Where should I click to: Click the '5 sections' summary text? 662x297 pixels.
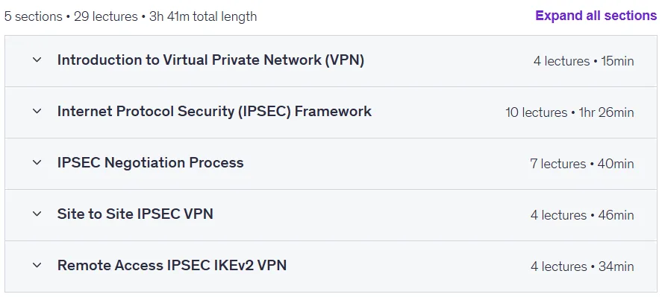pos(34,16)
